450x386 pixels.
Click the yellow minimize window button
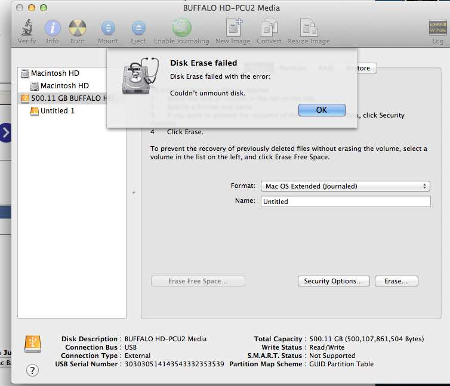[x=32, y=8]
